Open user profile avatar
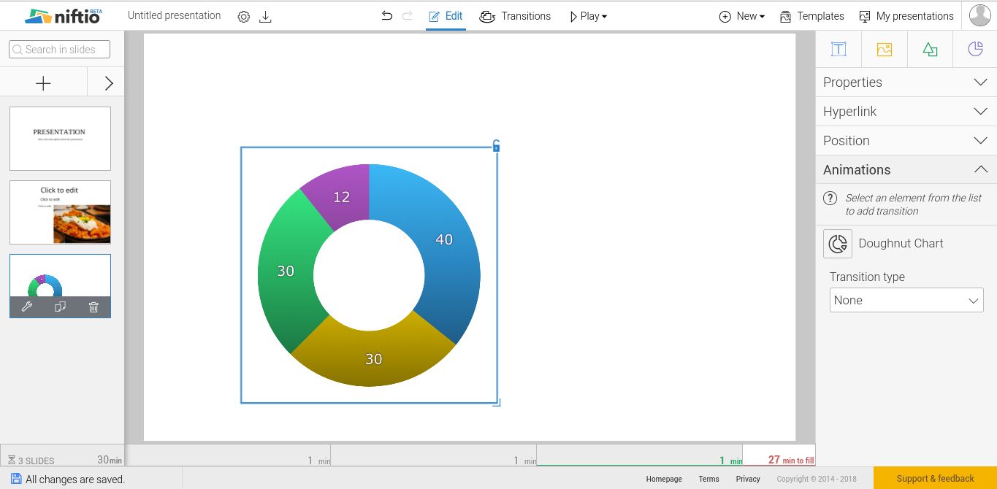This screenshot has height=489, width=997. tap(980, 15)
